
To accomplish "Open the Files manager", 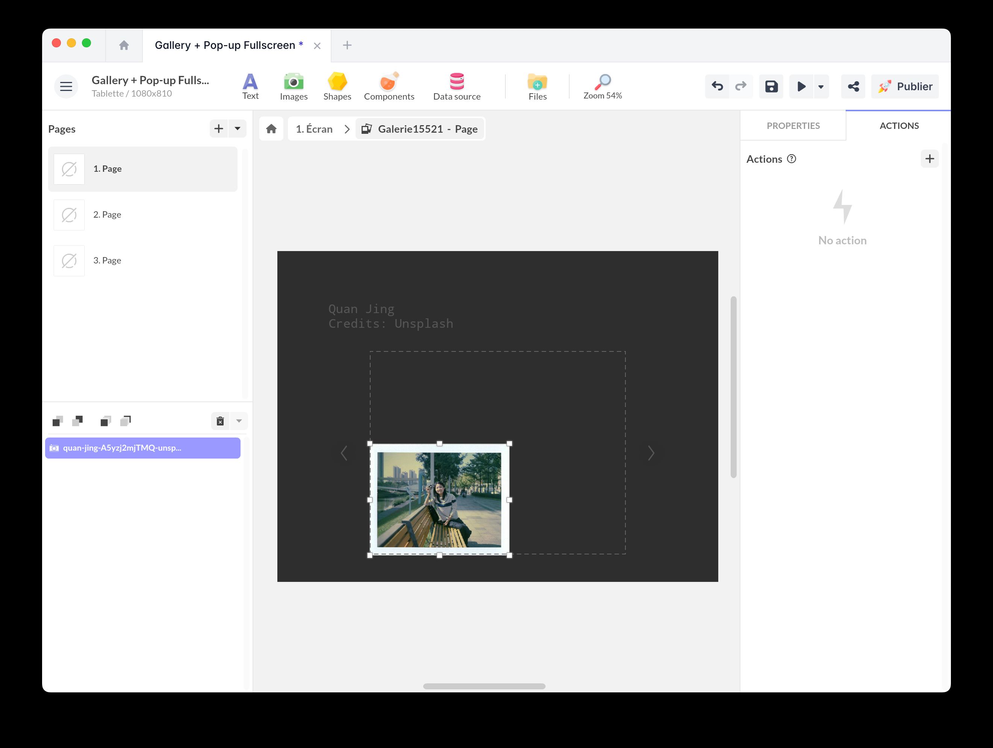I will (x=537, y=86).
